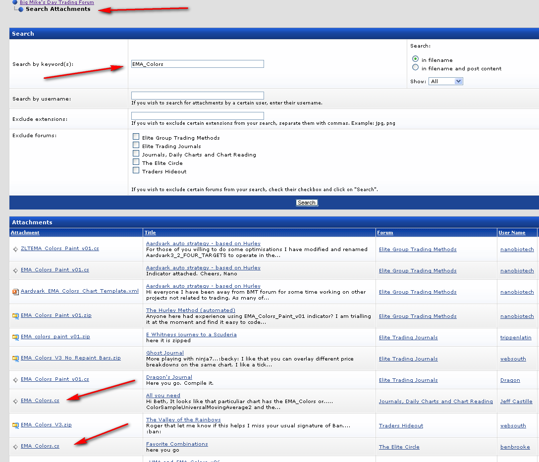Sort by the User Name column header
Viewport: 539px width, 462px height.
point(512,233)
